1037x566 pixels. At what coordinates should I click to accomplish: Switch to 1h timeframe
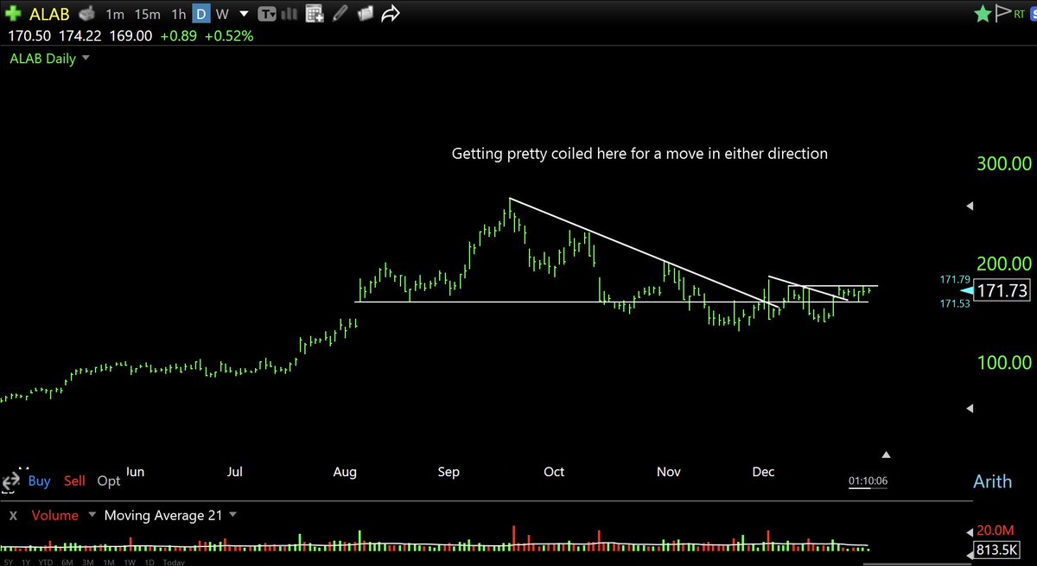[x=178, y=14]
